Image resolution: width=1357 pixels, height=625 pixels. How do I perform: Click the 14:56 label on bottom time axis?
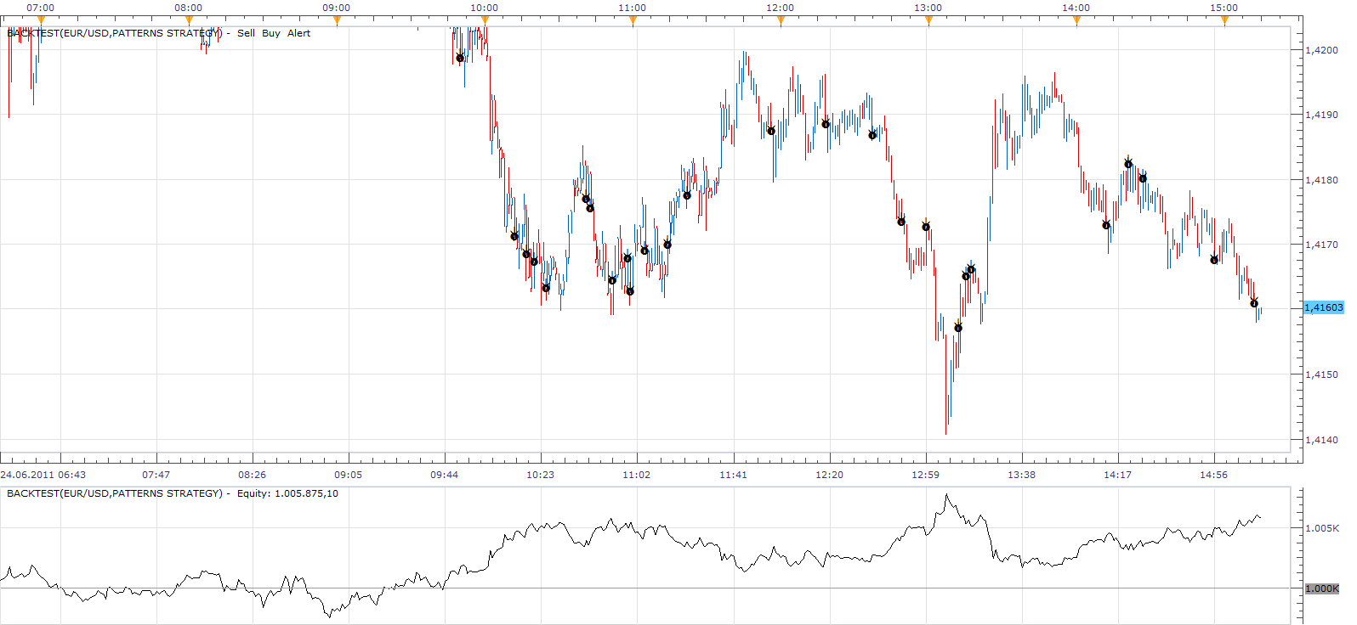pyautogui.click(x=1213, y=475)
